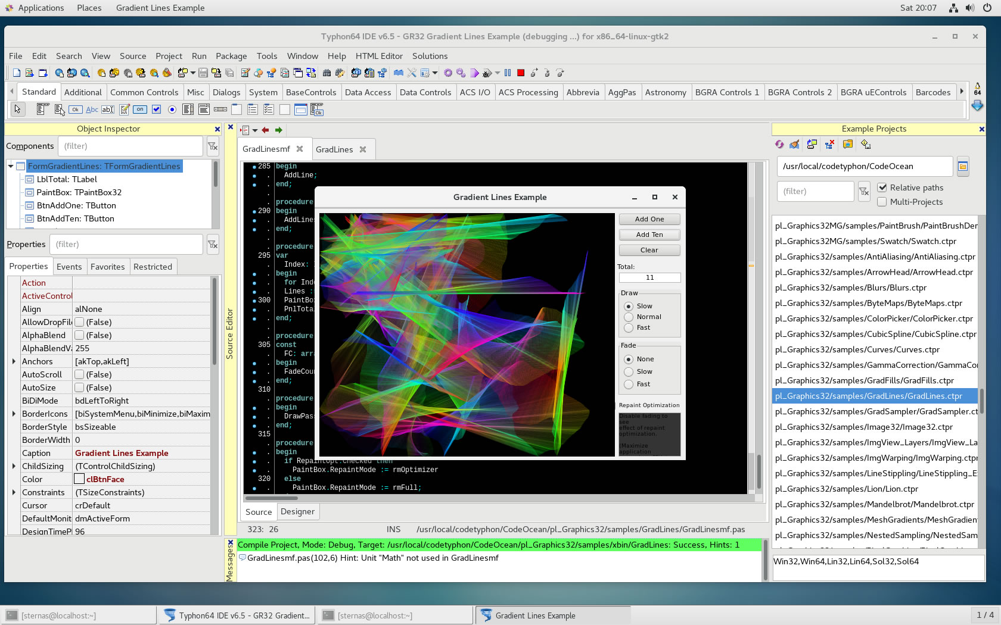Click the refresh icon in Example Projects
Image resolution: width=1001 pixels, height=625 pixels.
[779, 144]
